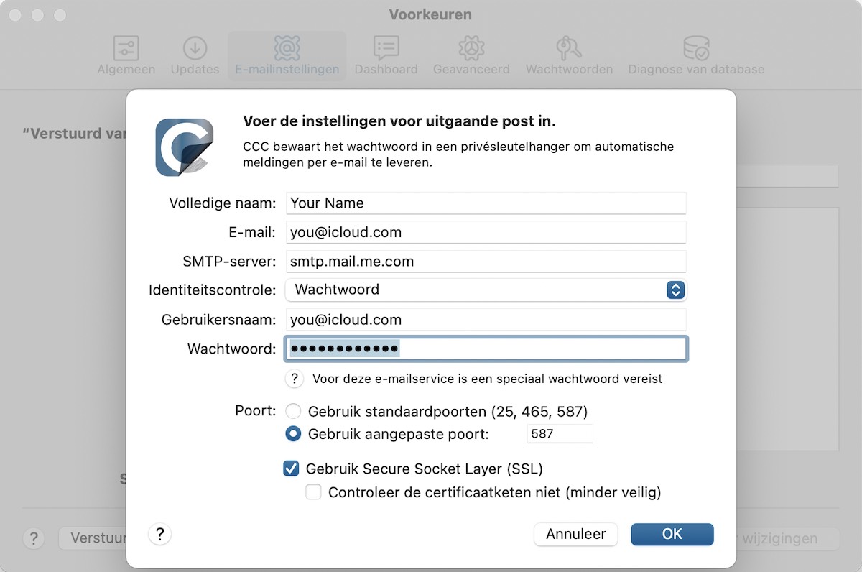Viewport: 862px width, 572px height.
Task: Enable Controleer de certificaatketen niet checkbox
Action: click(313, 492)
